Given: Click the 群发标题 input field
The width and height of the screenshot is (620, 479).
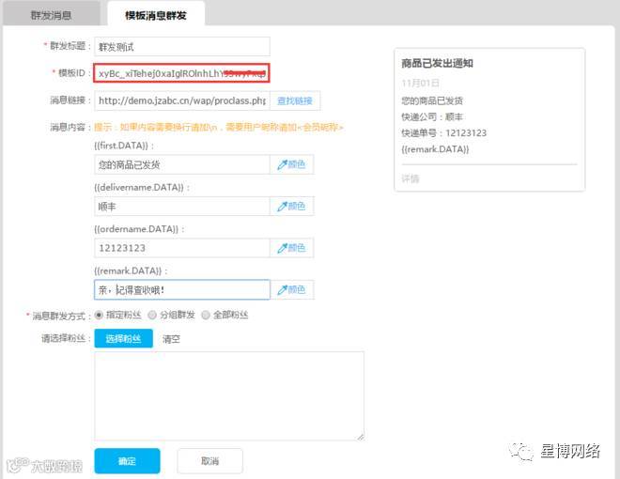Looking at the screenshot, I should click(182, 47).
